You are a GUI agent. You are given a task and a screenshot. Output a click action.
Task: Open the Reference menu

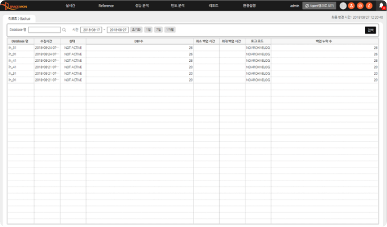106,6
